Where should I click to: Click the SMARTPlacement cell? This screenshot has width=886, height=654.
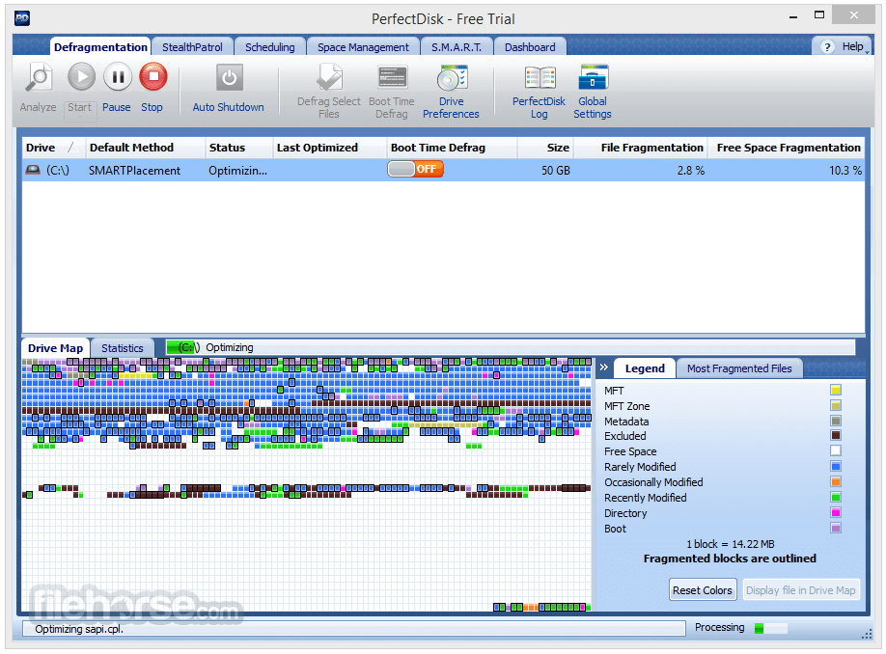coord(134,170)
